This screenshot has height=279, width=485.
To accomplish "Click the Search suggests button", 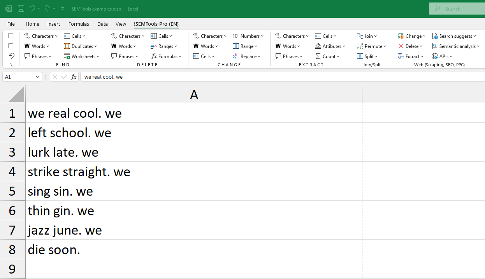I will [454, 36].
